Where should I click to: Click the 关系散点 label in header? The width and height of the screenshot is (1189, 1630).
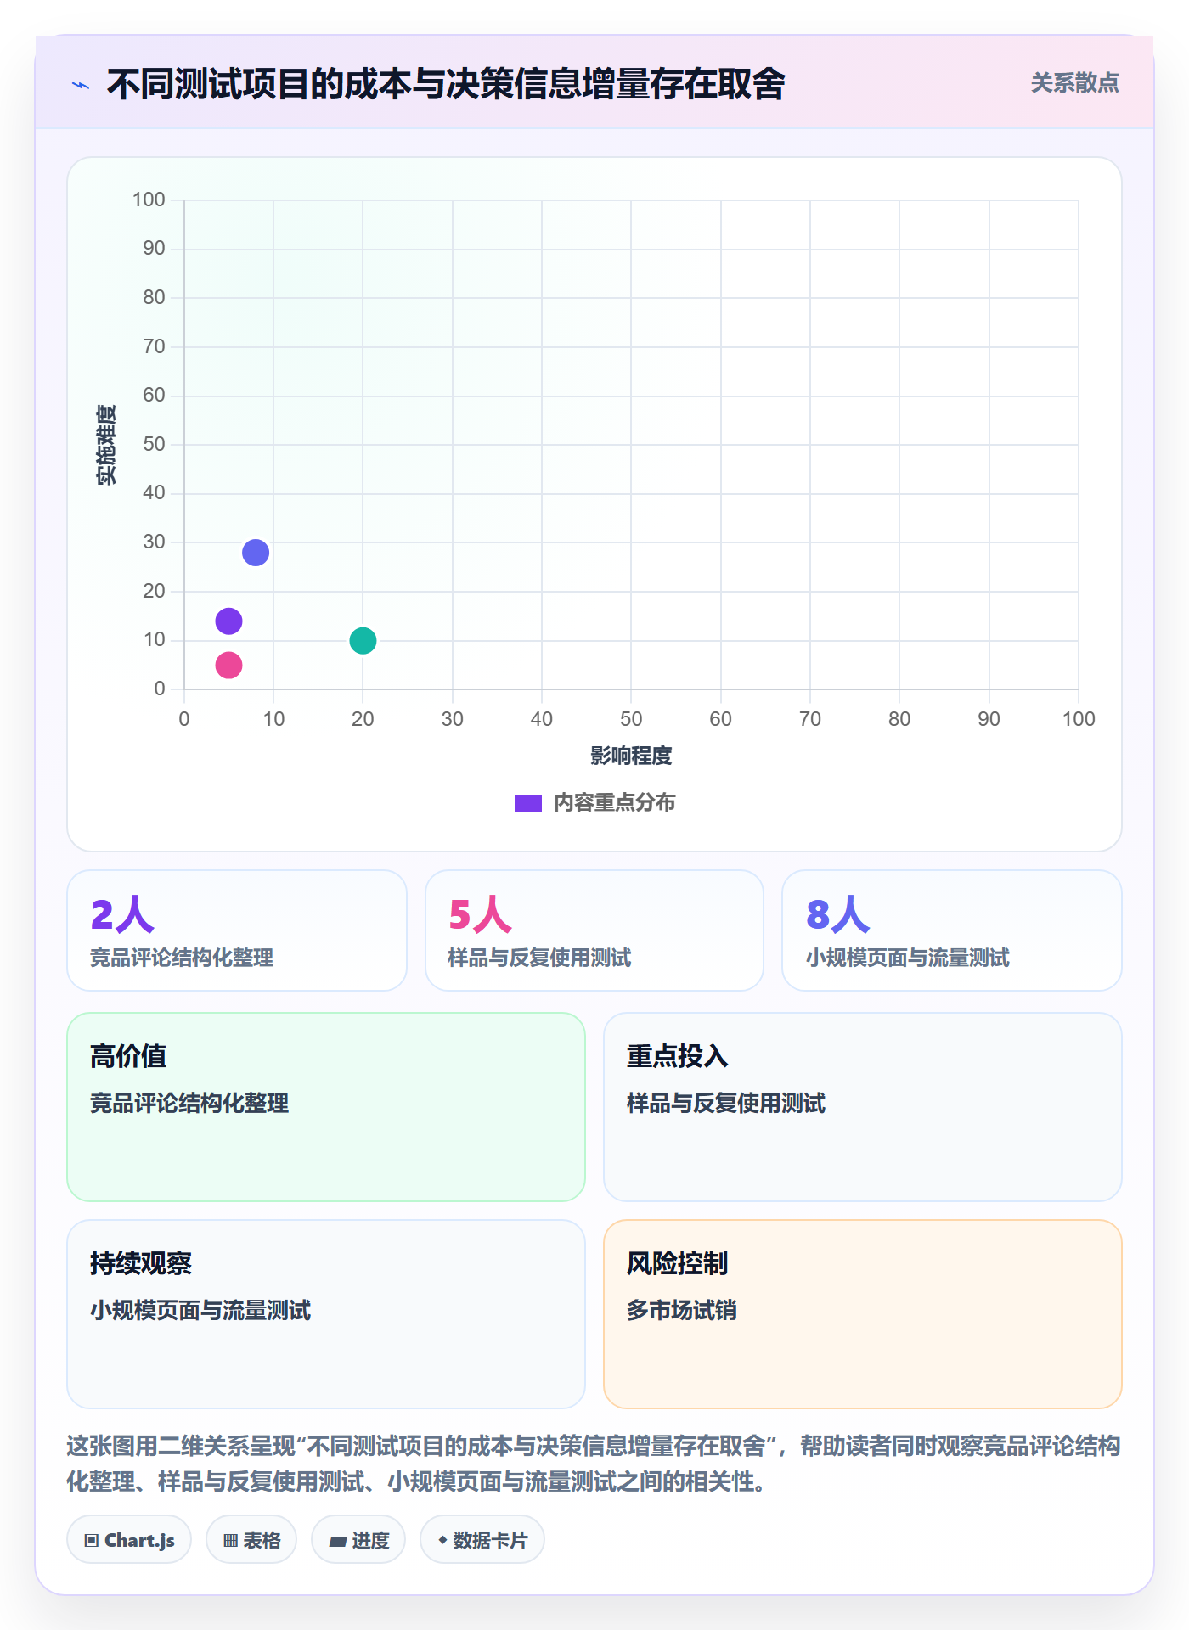1074,83
